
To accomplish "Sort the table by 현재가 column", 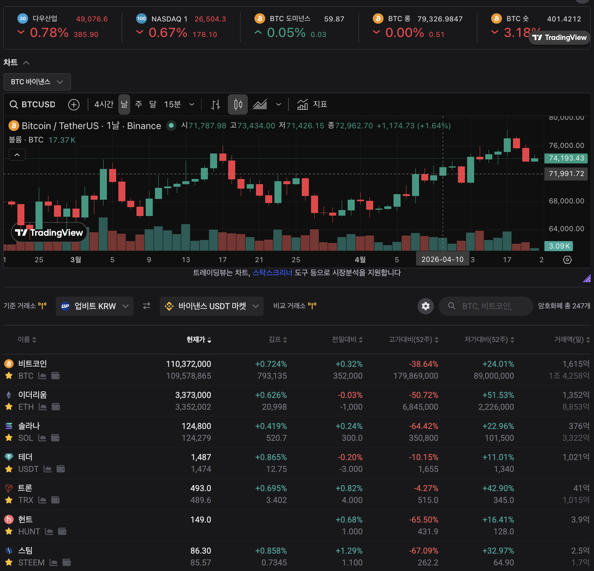I will [x=199, y=339].
